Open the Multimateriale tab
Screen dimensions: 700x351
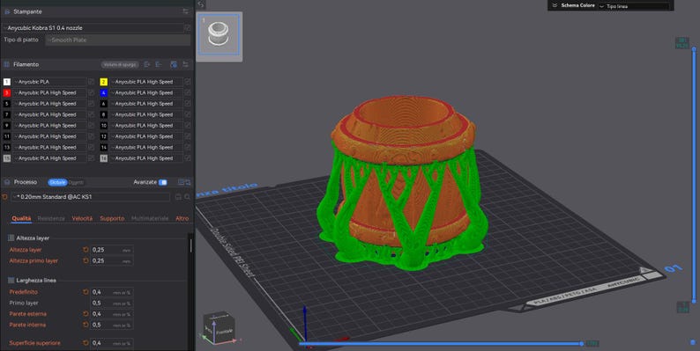pos(150,218)
